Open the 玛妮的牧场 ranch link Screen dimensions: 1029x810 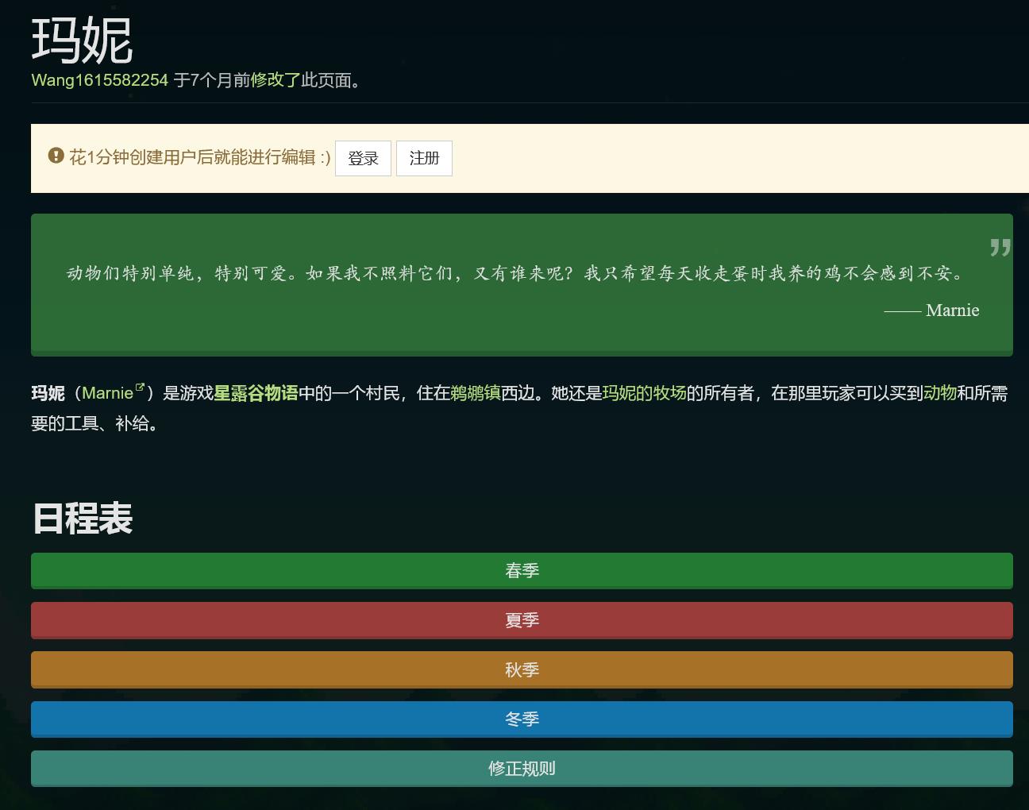pyautogui.click(x=644, y=393)
